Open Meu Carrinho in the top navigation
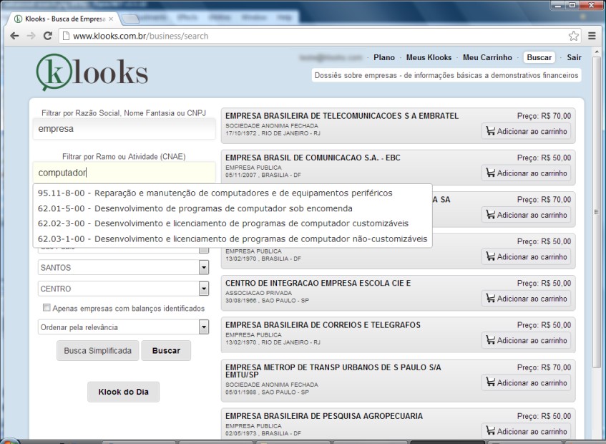Screen dimensions: 606x444 [487, 57]
